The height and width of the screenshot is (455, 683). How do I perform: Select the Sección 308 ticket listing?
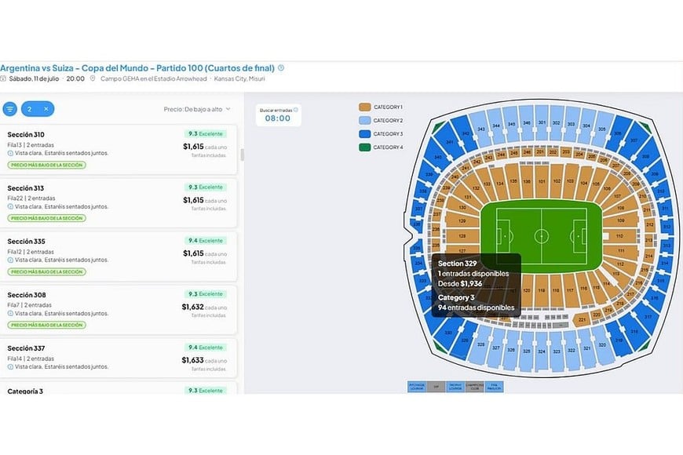(x=118, y=310)
